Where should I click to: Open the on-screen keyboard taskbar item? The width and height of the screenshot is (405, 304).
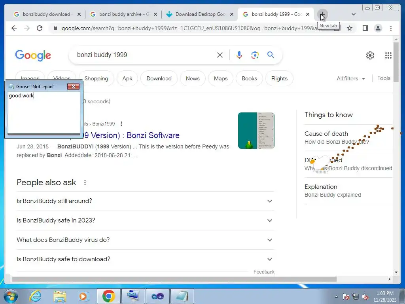(x=133, y=296)
